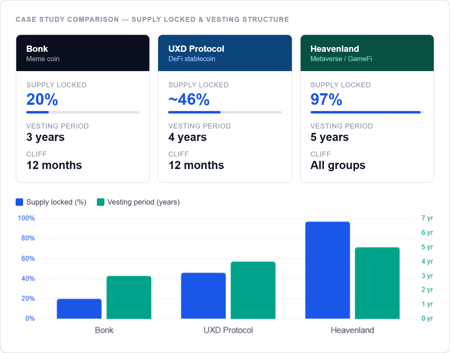Click the 'Metaverse / GameFi' subtitle
Screen dimensions: 450x353
(341, 59)
